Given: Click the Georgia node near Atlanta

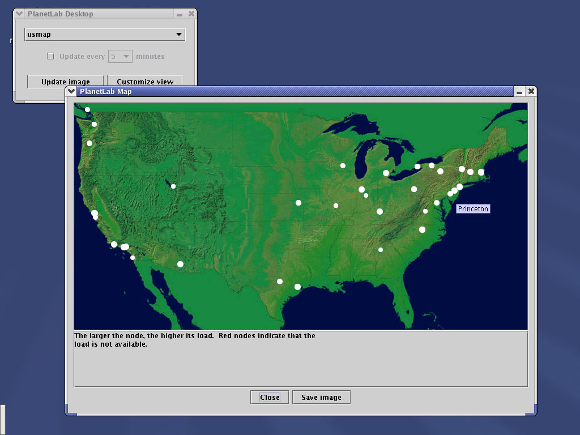Looking at the screenshot, I should point(381,250).
